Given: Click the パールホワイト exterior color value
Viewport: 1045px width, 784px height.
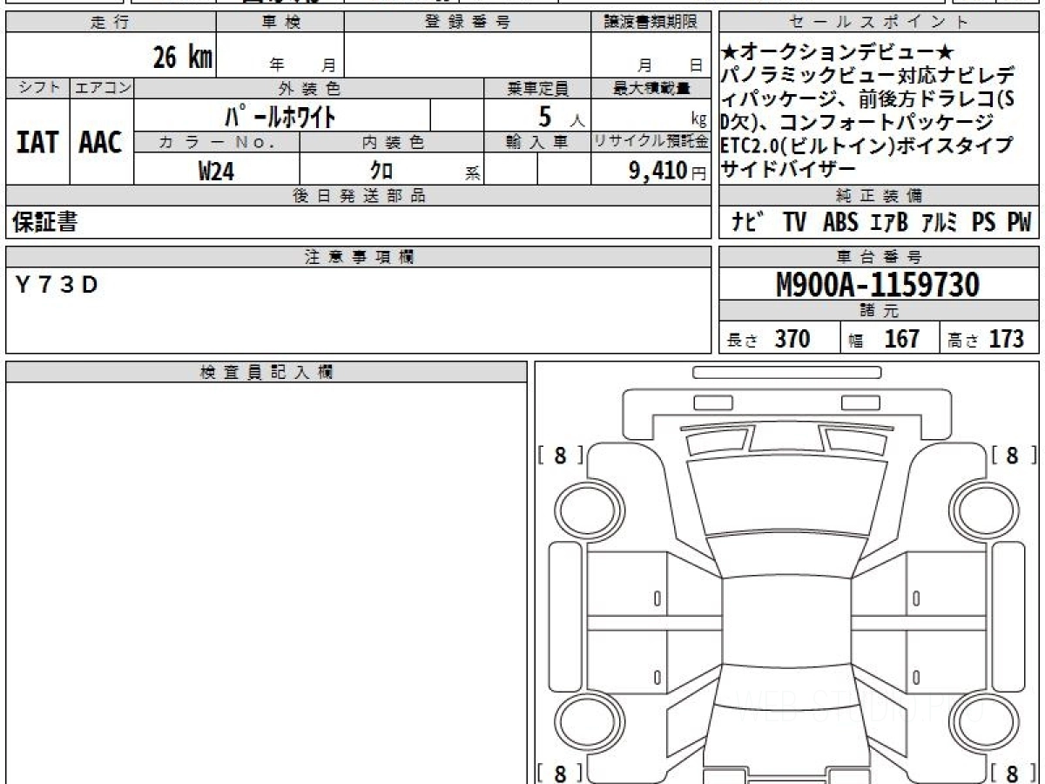Looking at the screenshot, I should [x=281, y=115].
